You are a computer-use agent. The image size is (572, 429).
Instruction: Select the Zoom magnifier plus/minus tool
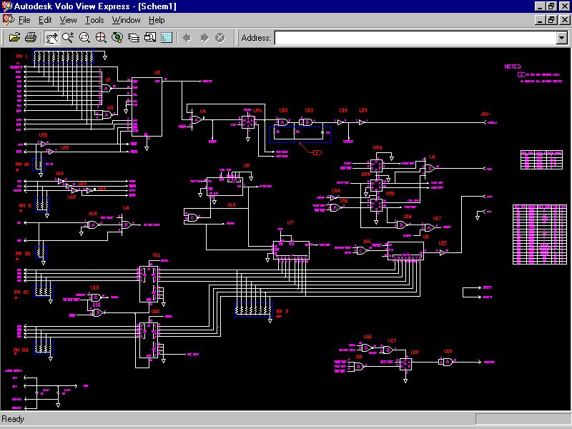pyautogui.click(x=68, y=37)
